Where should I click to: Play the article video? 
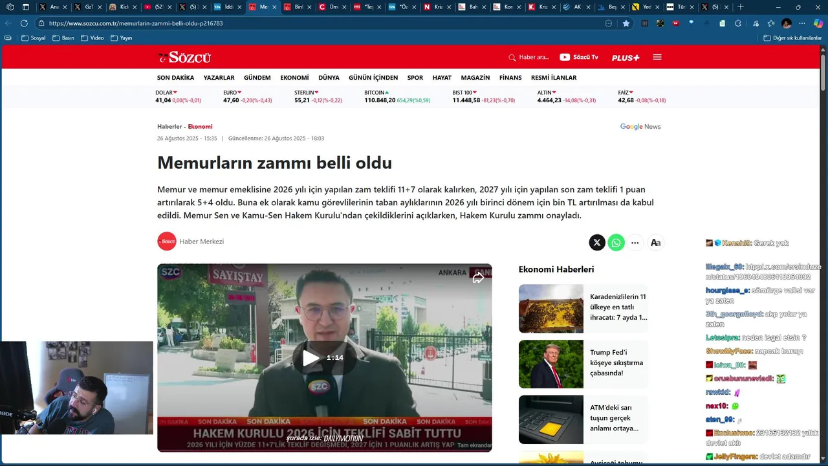coord(311,358)
